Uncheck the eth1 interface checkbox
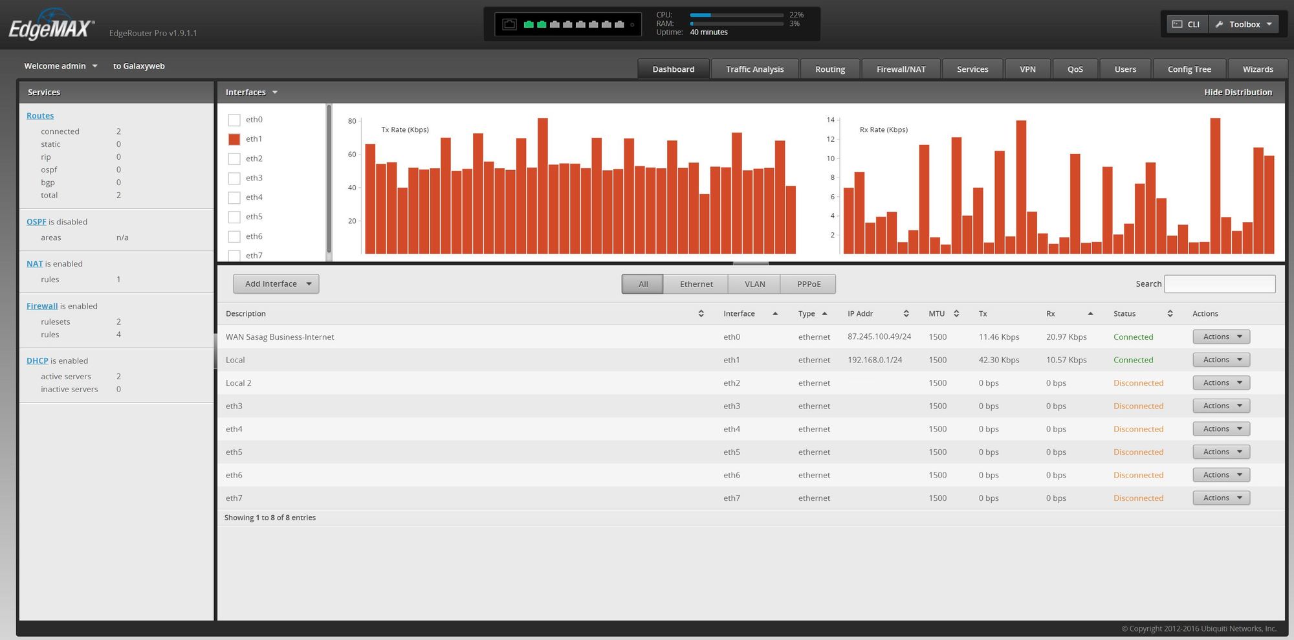Screen dimensions: 1294x640 [234, 139]
